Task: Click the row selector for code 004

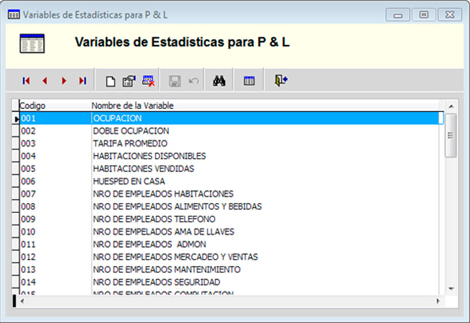Action: 15,156
